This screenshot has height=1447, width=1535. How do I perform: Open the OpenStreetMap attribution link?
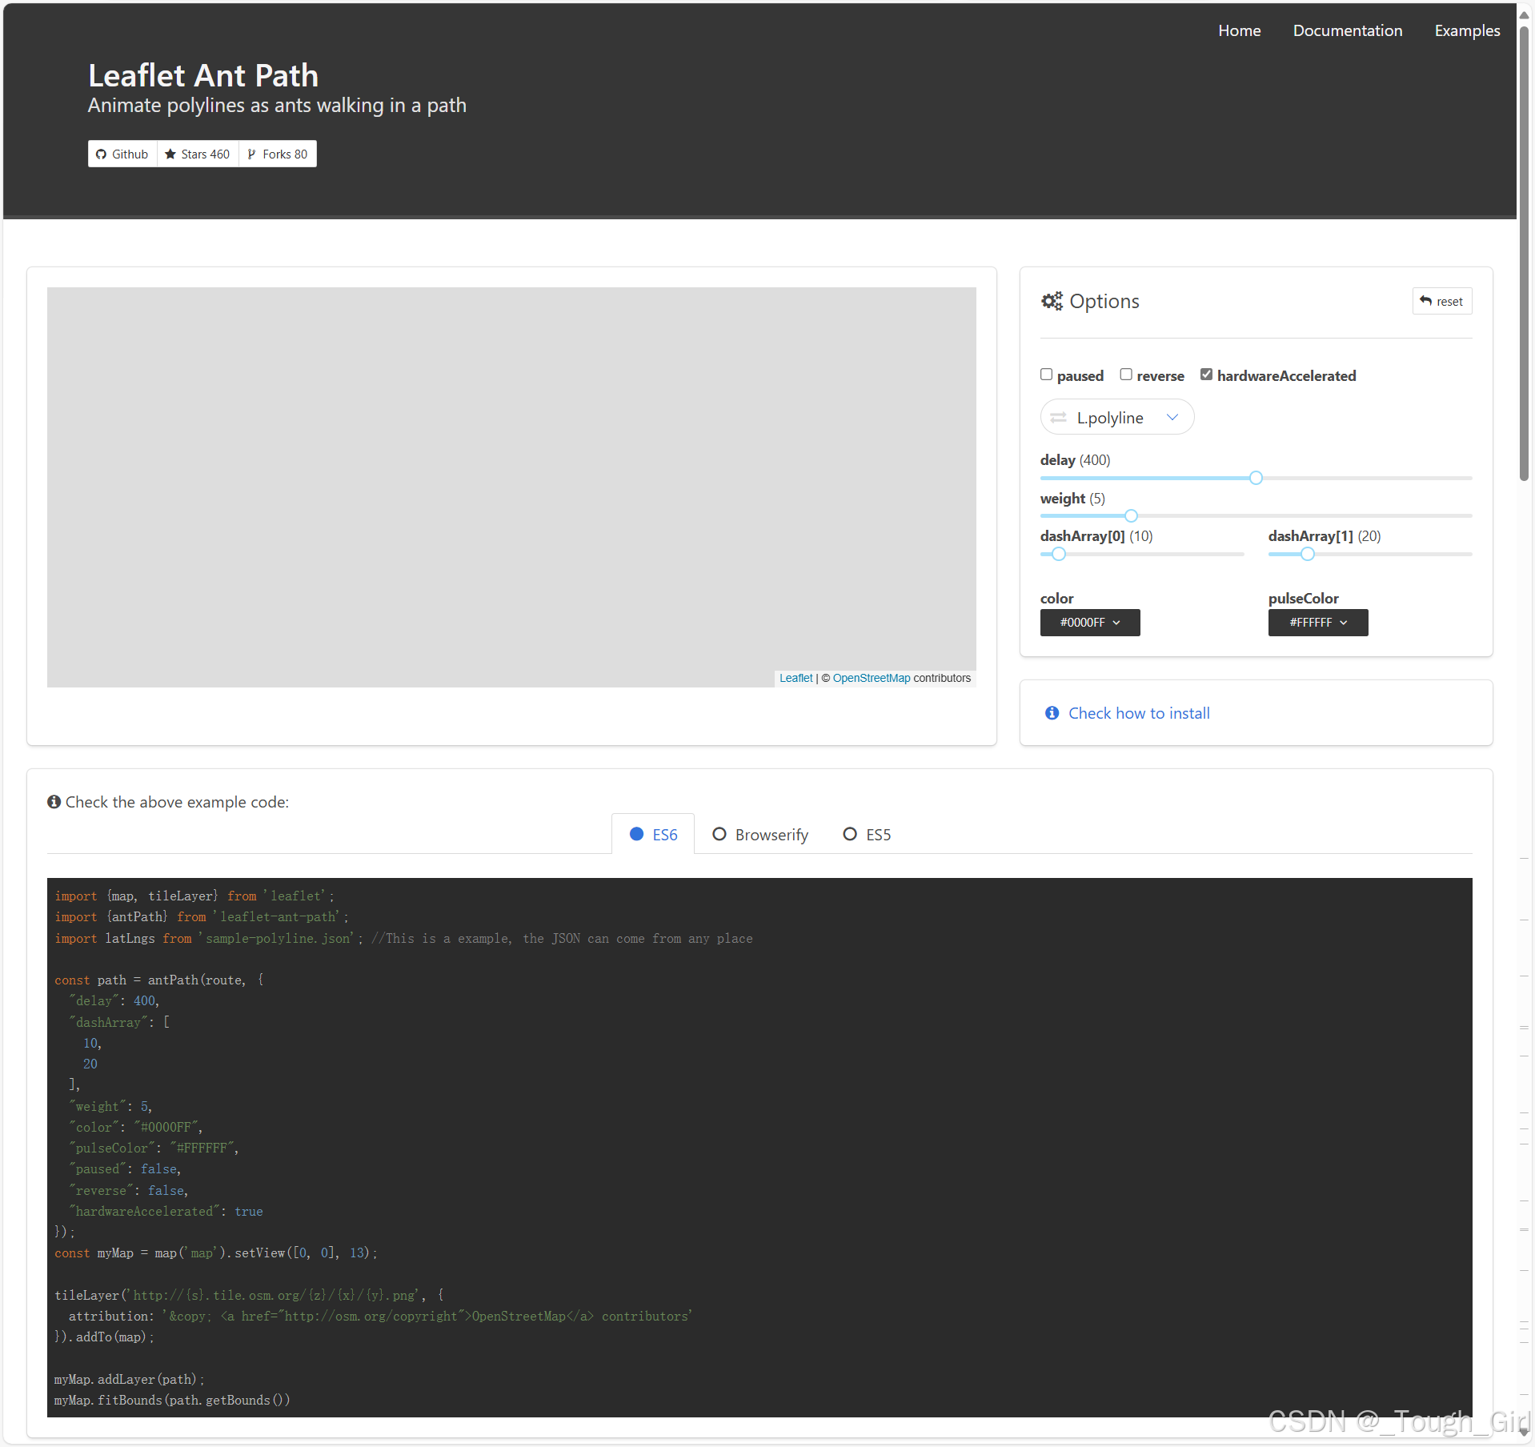(x=872, y=678)
